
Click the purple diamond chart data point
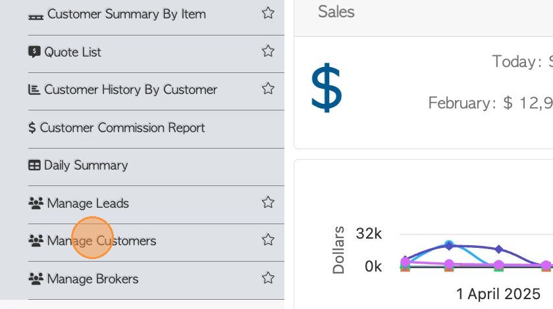[499, 249]
